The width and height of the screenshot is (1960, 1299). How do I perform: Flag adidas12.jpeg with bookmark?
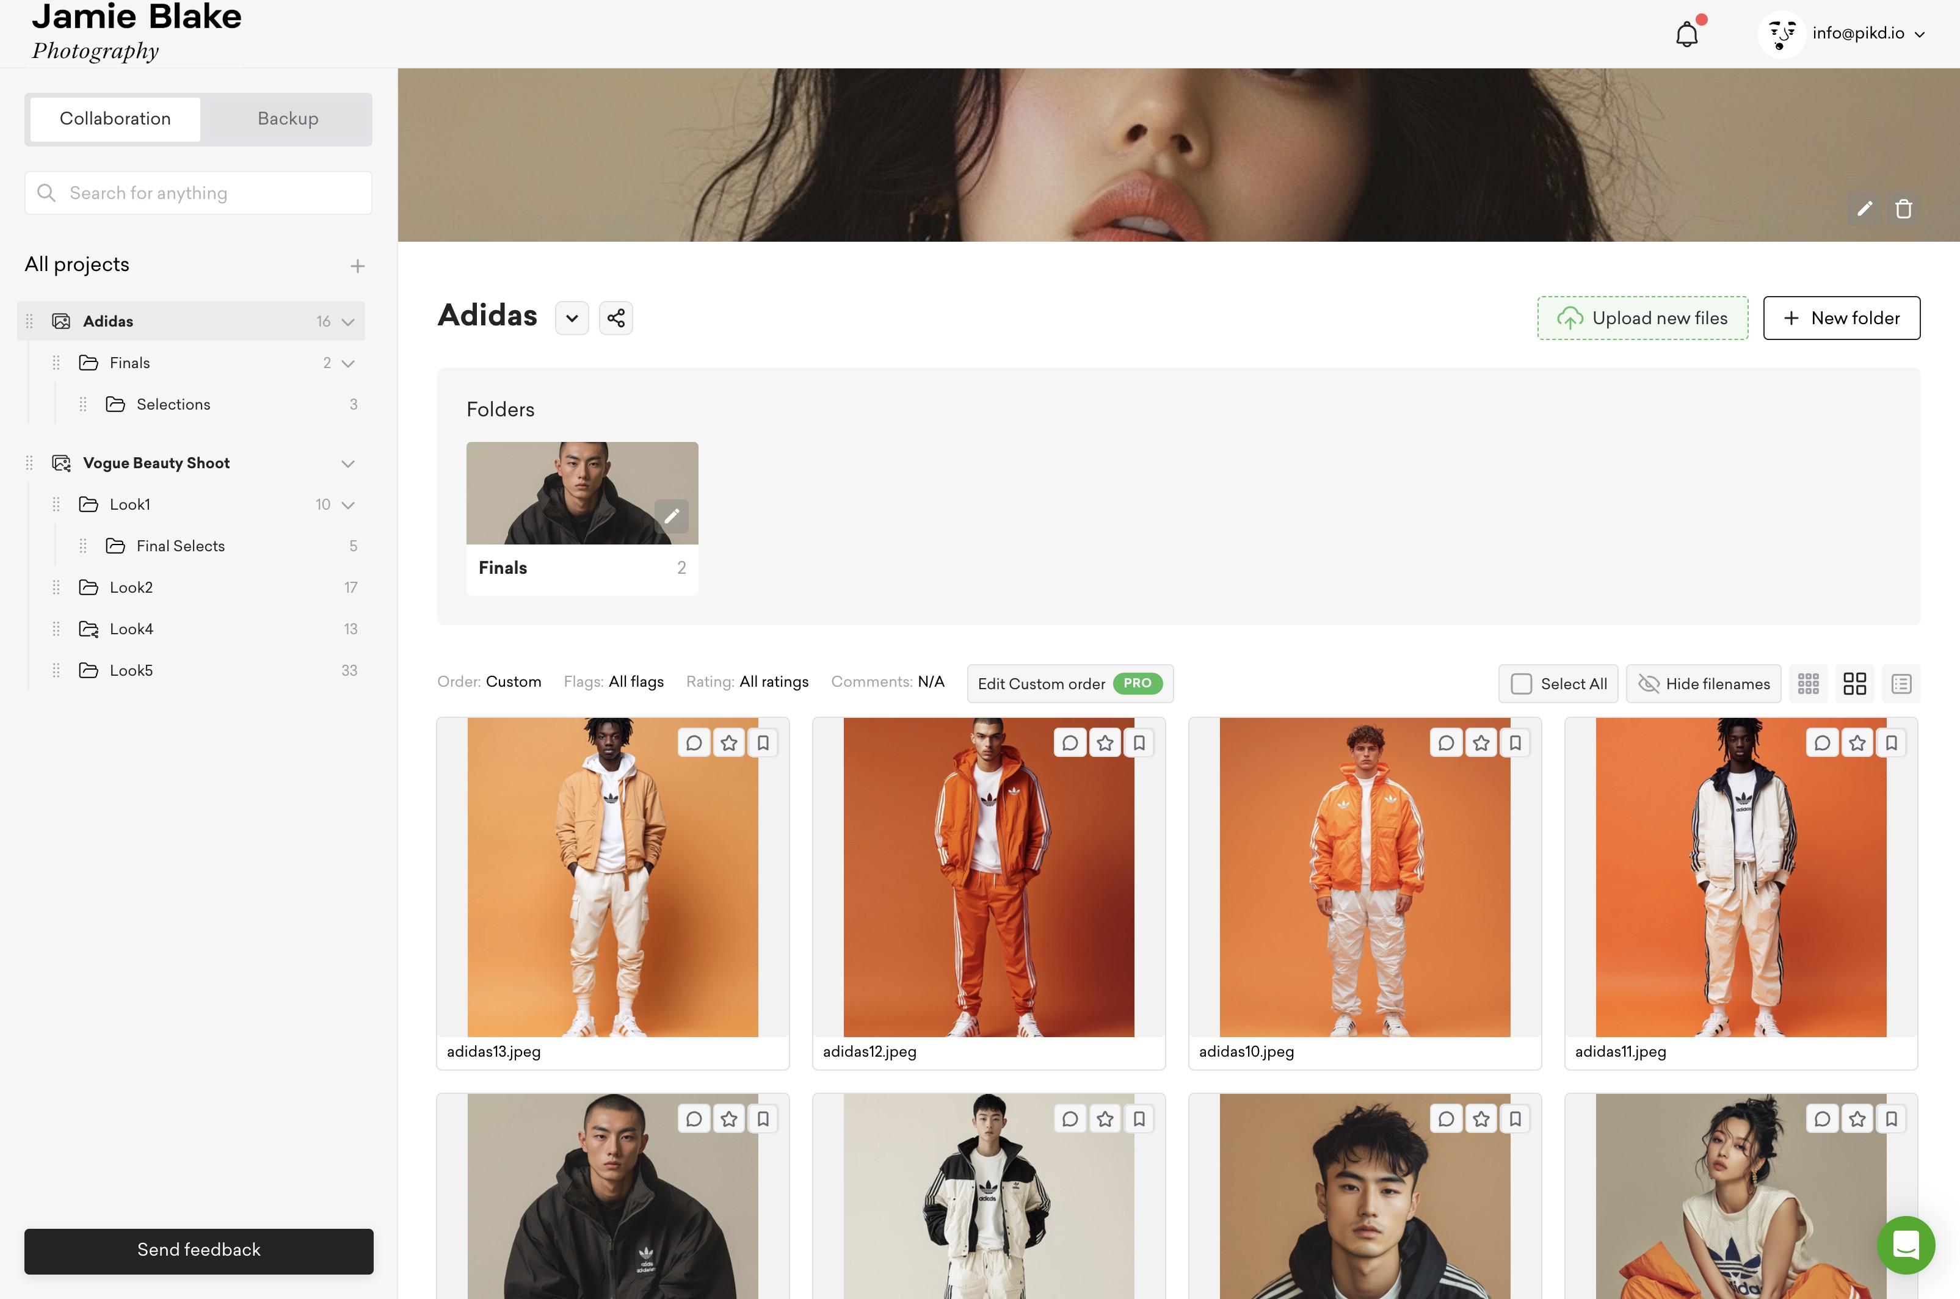[1139, 743]
